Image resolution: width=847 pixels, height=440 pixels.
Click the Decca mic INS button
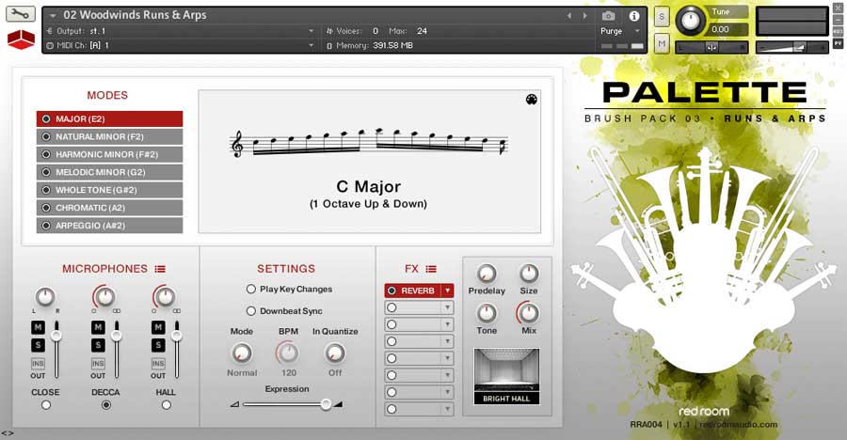(x=98, y=363)
